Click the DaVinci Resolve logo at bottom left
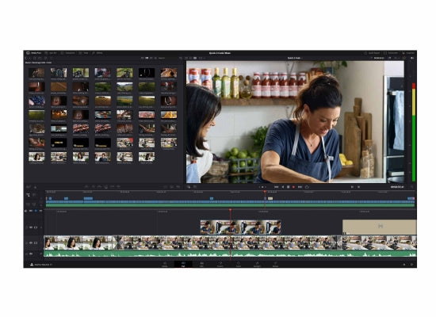Image resolution: width=436 pixels, height=317 pixels. 32,265
